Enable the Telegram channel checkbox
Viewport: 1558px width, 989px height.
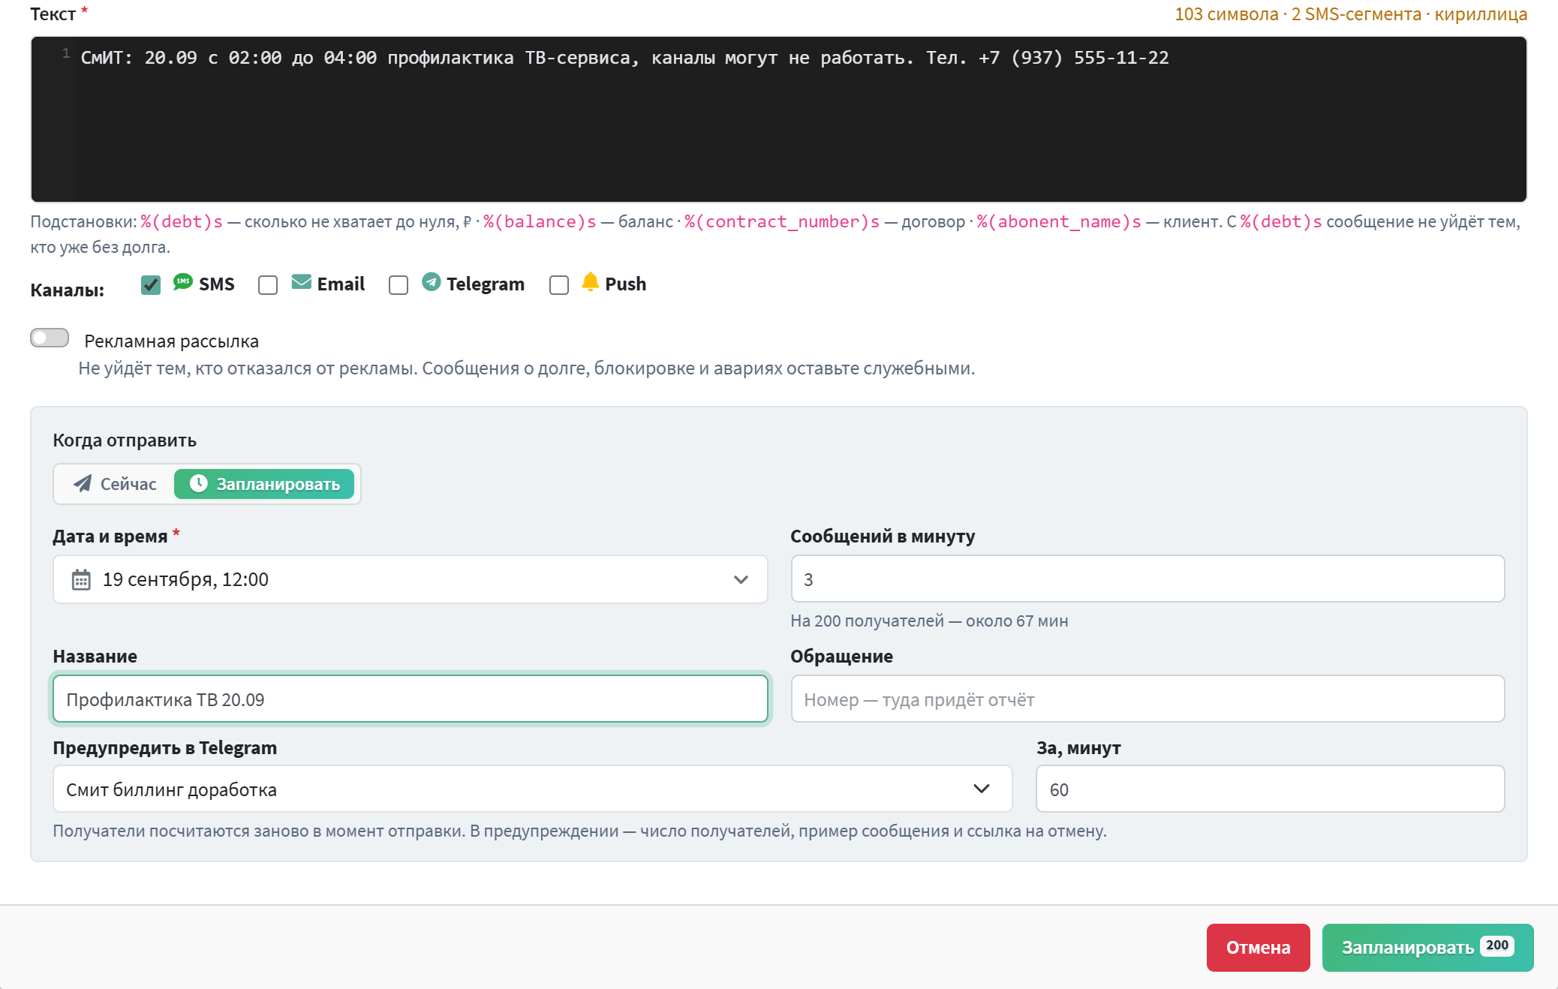point(399,285)
